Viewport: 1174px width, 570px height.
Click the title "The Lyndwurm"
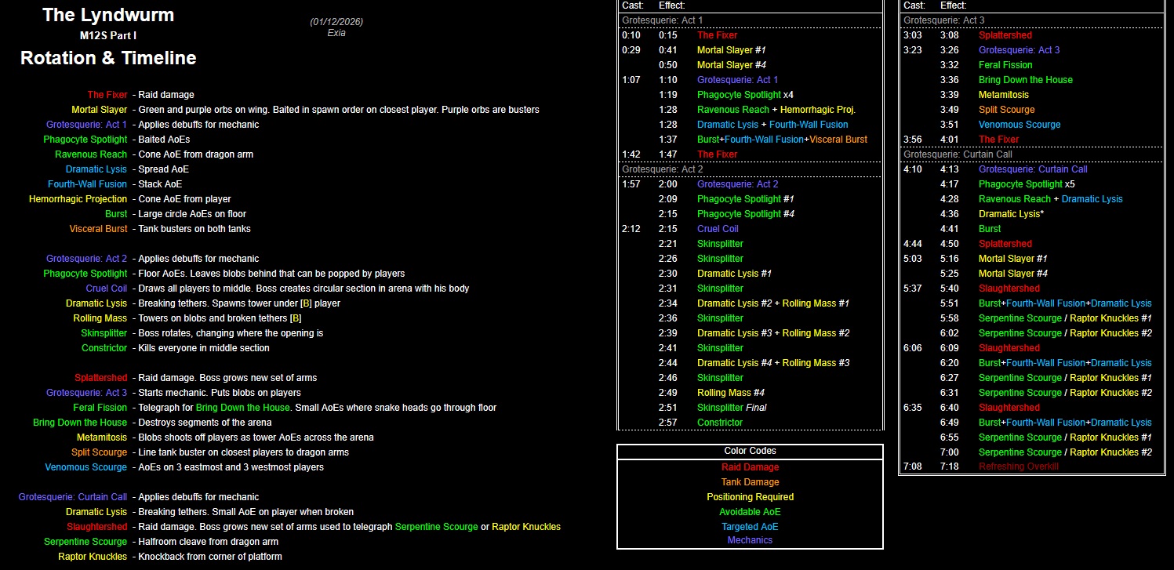[x=108, y=15]
